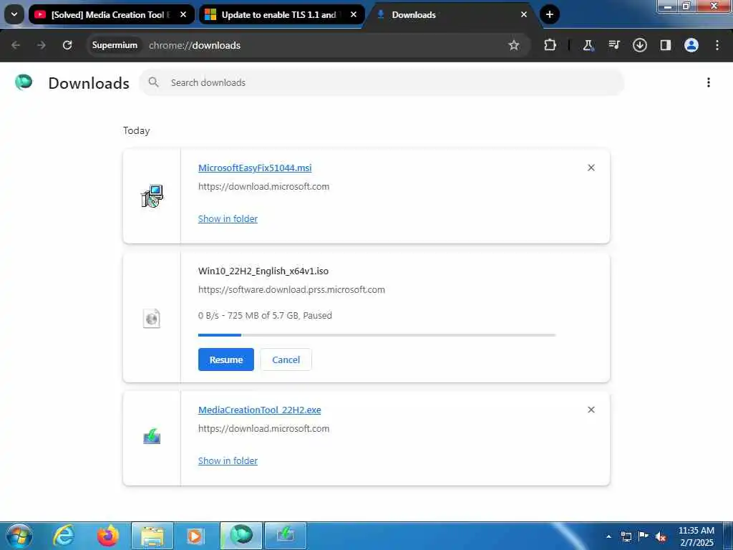Click the search magnifier icon
Screen dimensions: 733x550
point(153,82)
